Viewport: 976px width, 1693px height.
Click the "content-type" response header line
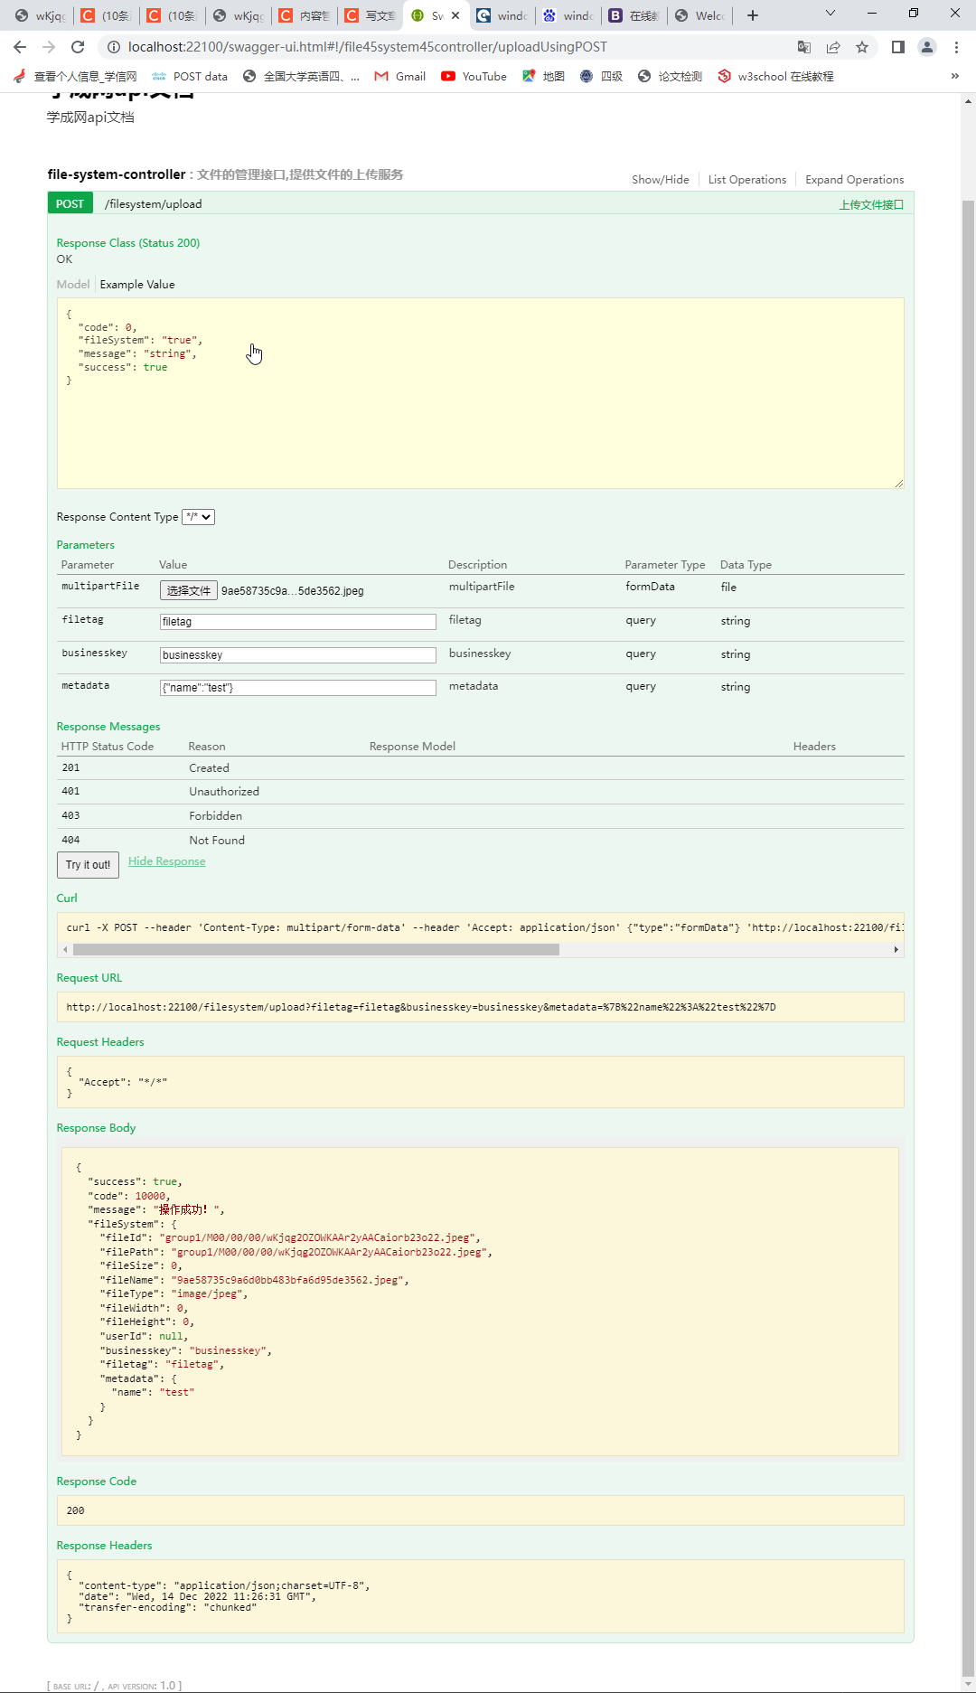(223, 1585)
